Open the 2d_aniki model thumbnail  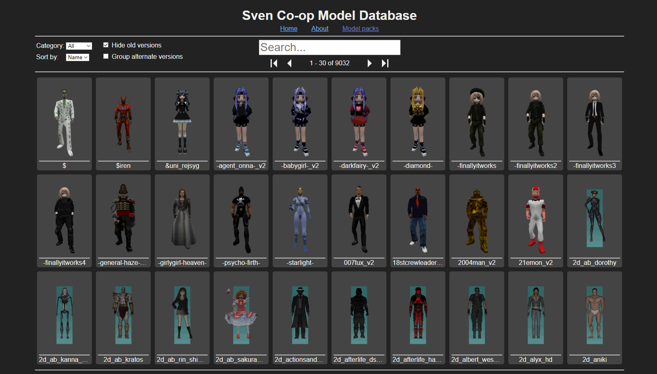(x=594, y=318)
